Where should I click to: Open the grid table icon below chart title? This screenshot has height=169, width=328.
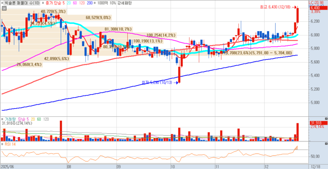pos(4,9)
